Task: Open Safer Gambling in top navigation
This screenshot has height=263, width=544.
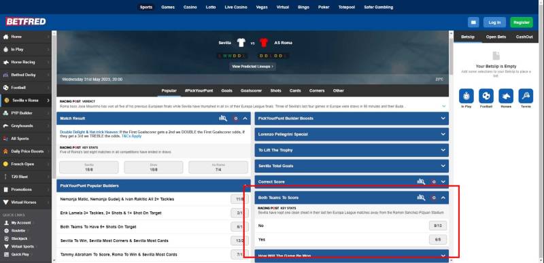Action: click(379, 7)
